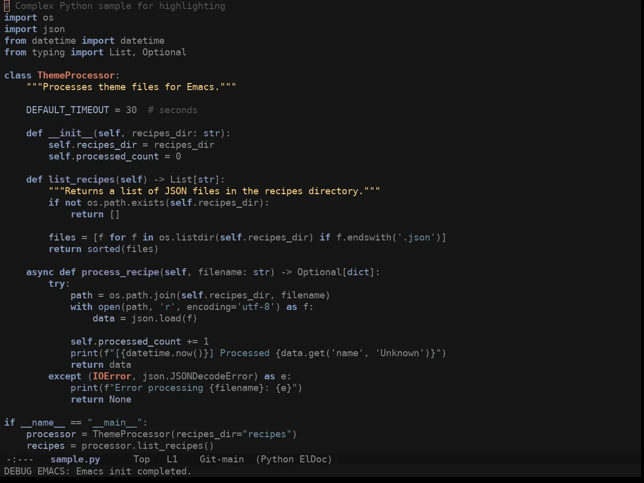The image size is (644, 483).
Task: Click 'datetime.now()' in the print statement
Action: pos(165,353)
